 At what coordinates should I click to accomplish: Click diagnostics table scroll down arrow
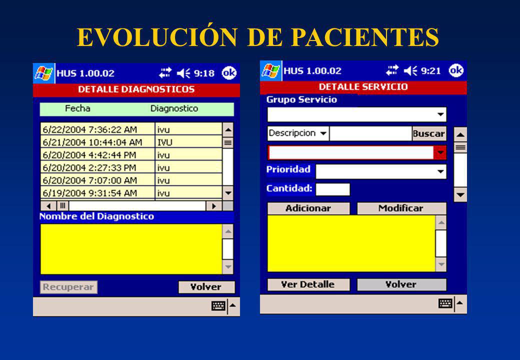coord(228,192)
